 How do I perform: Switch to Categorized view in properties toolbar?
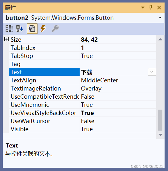coord(9,28)
